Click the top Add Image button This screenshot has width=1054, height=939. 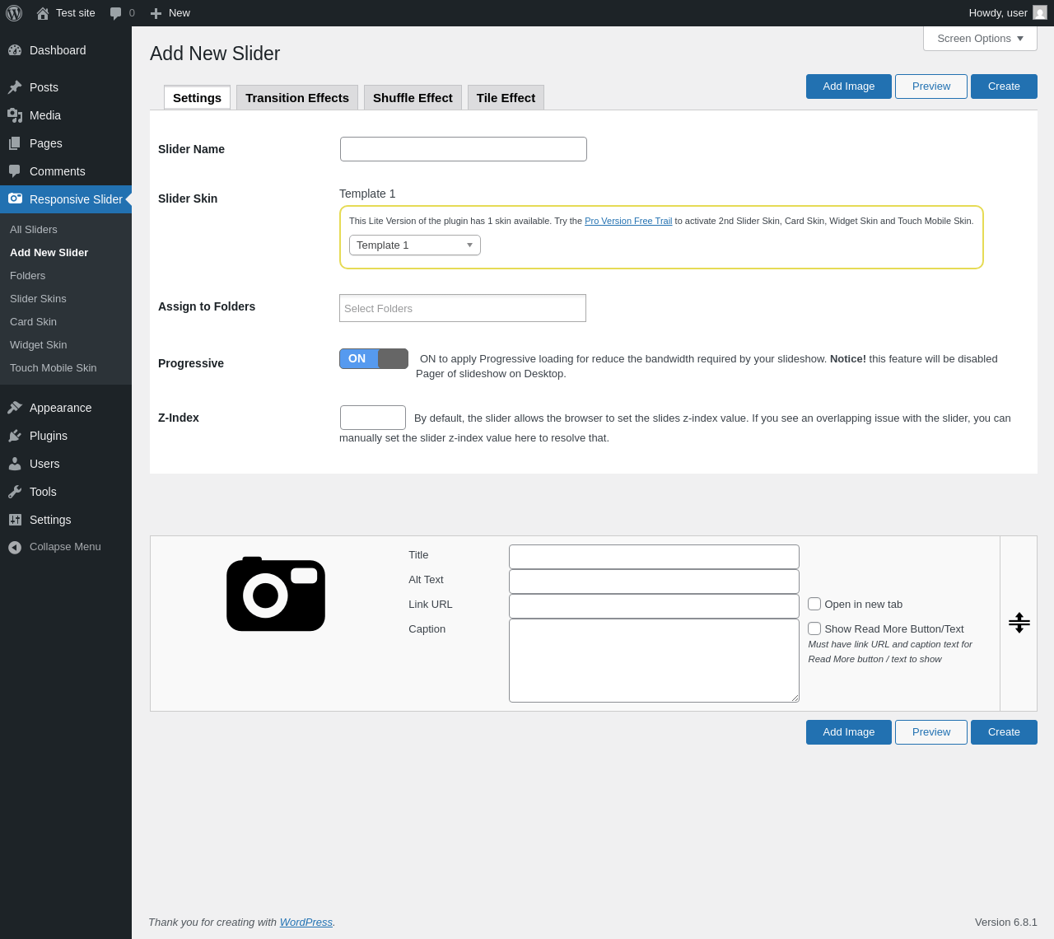(x=849, y=86)
